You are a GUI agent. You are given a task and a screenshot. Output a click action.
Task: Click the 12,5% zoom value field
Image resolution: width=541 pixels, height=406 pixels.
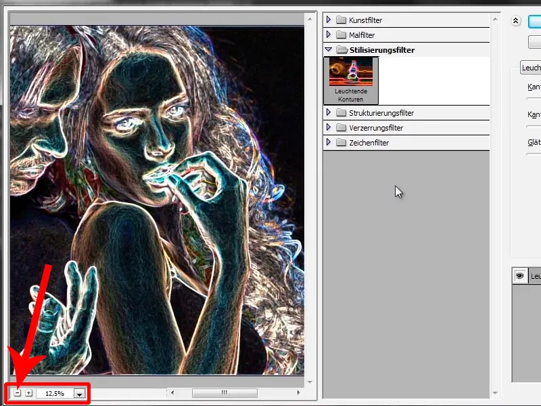coord(55,394)
